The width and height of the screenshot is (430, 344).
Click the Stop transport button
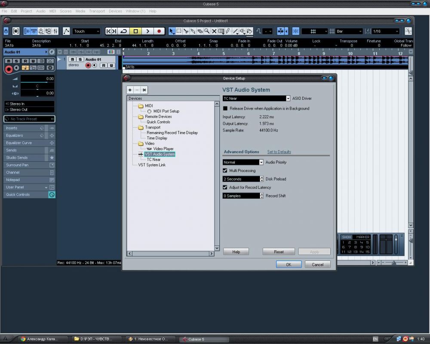tap(135, 31)
